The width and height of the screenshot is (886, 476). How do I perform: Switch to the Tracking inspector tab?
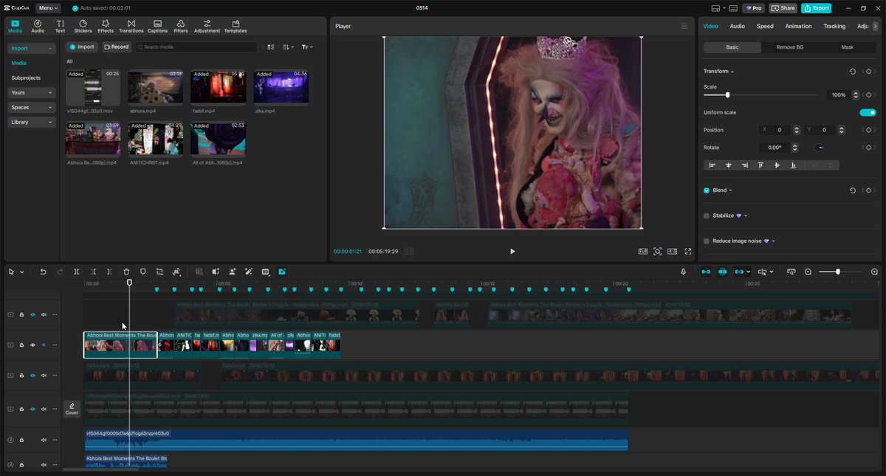click(x=834, y=26)
